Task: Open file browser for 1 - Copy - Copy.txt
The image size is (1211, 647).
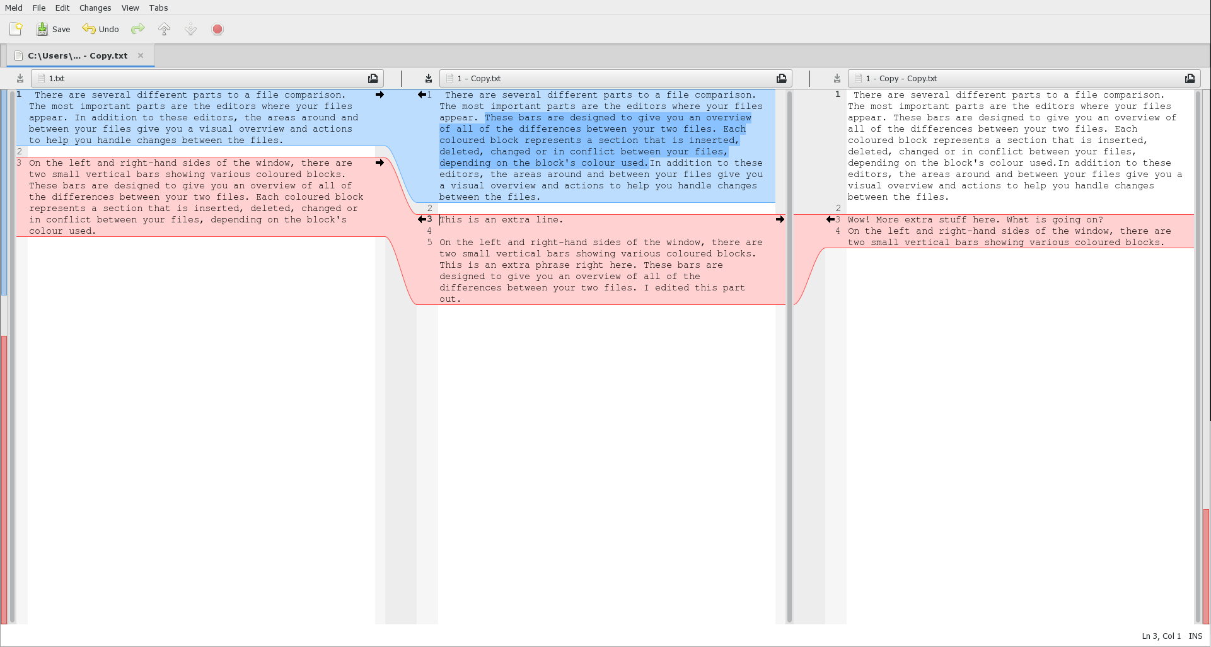Action: coord(1190,79)
